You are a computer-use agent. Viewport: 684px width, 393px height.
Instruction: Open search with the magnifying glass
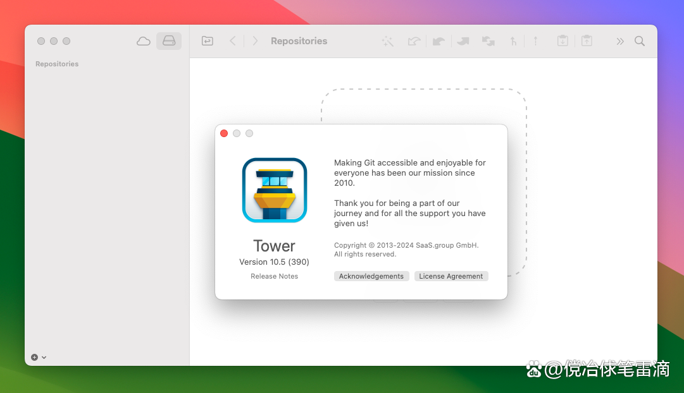pyautogui.click(x=640, y=41)
